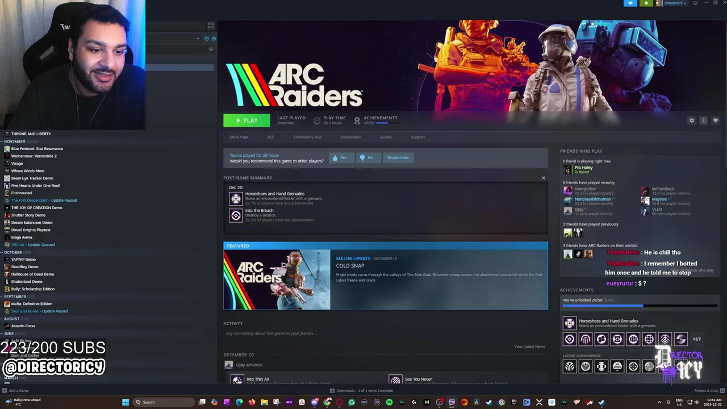The image size is (727, 409).
Task: Open lovergurlvic friend profile
Action: click(585, 189)
